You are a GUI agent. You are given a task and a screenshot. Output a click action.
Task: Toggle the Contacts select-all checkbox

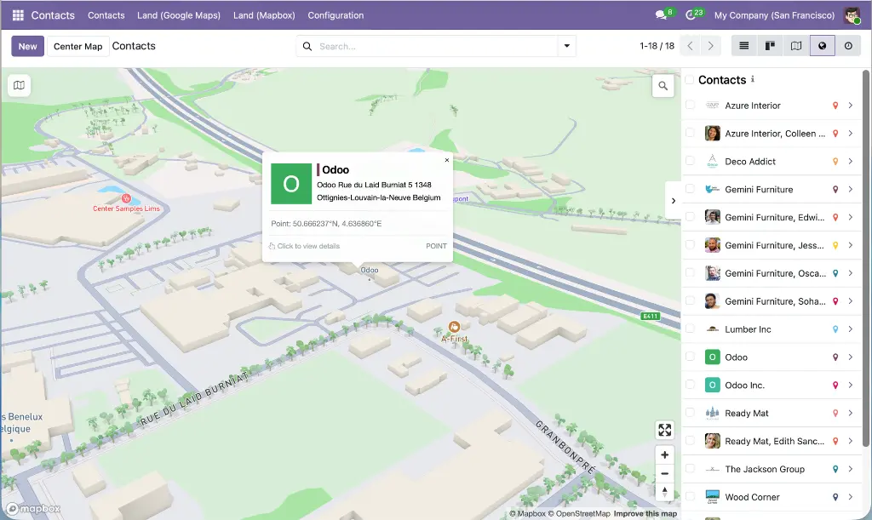click(x=690, y=79)
